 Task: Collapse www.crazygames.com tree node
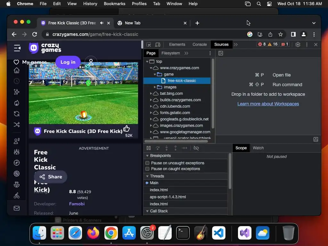[x=151, y=68]
